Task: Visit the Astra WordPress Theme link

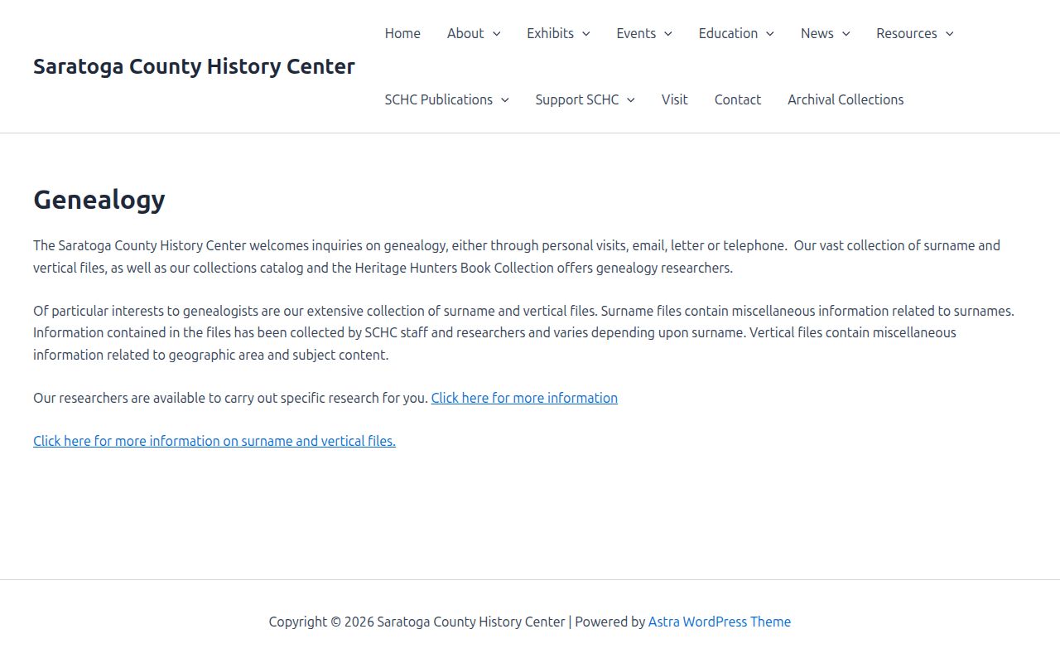Action: (x=720, y=622)
